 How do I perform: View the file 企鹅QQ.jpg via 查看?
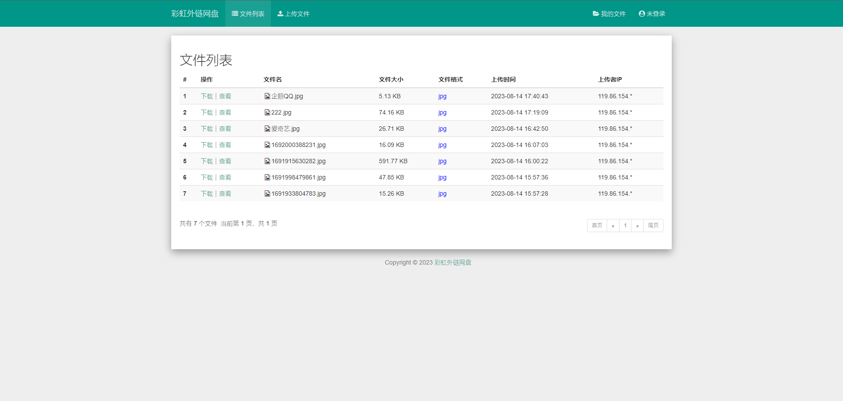(225, 96)
